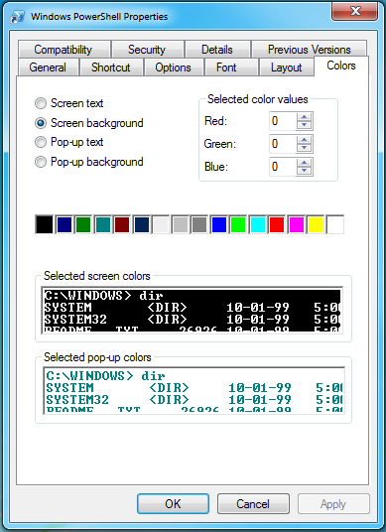Decrease the Red value with down arrow
Viewport: 386px width, 532px height.
(x=304, y=125)
